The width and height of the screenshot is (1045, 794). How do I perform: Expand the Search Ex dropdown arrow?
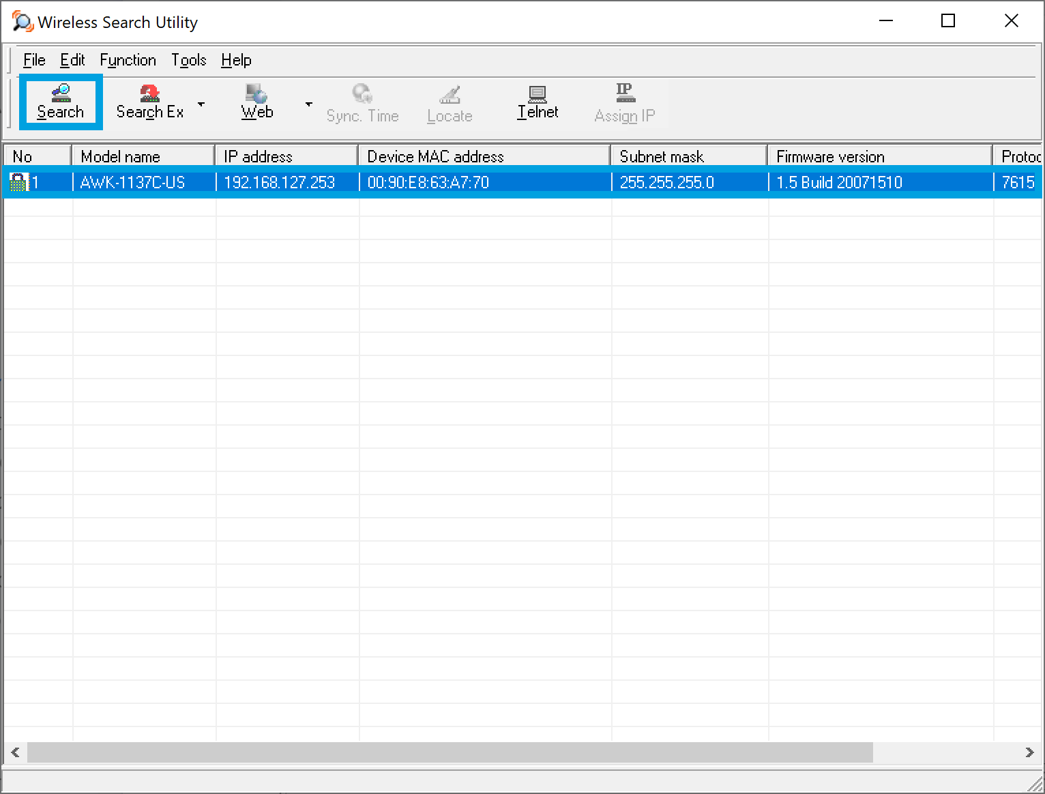pos(201,104)
